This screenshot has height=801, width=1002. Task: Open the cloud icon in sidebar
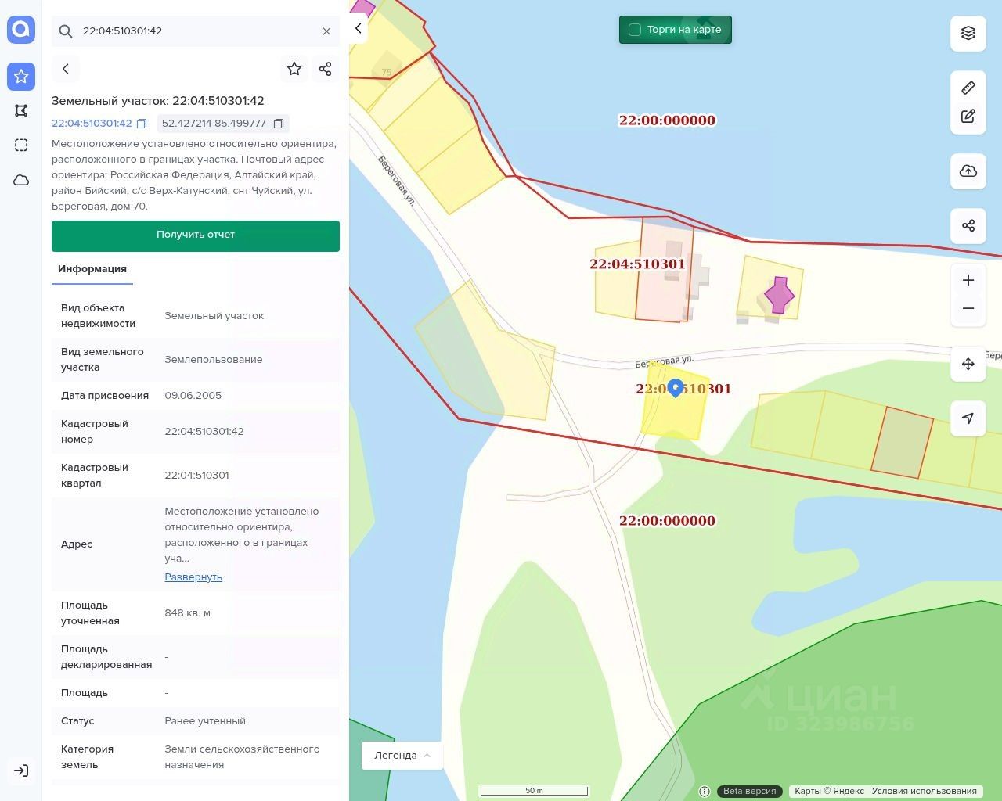pos(21,180)
